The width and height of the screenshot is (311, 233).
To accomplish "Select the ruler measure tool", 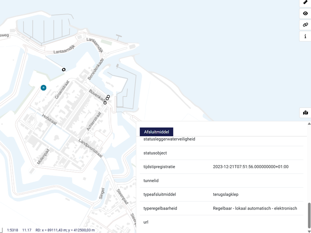I will tap(305, 2).
